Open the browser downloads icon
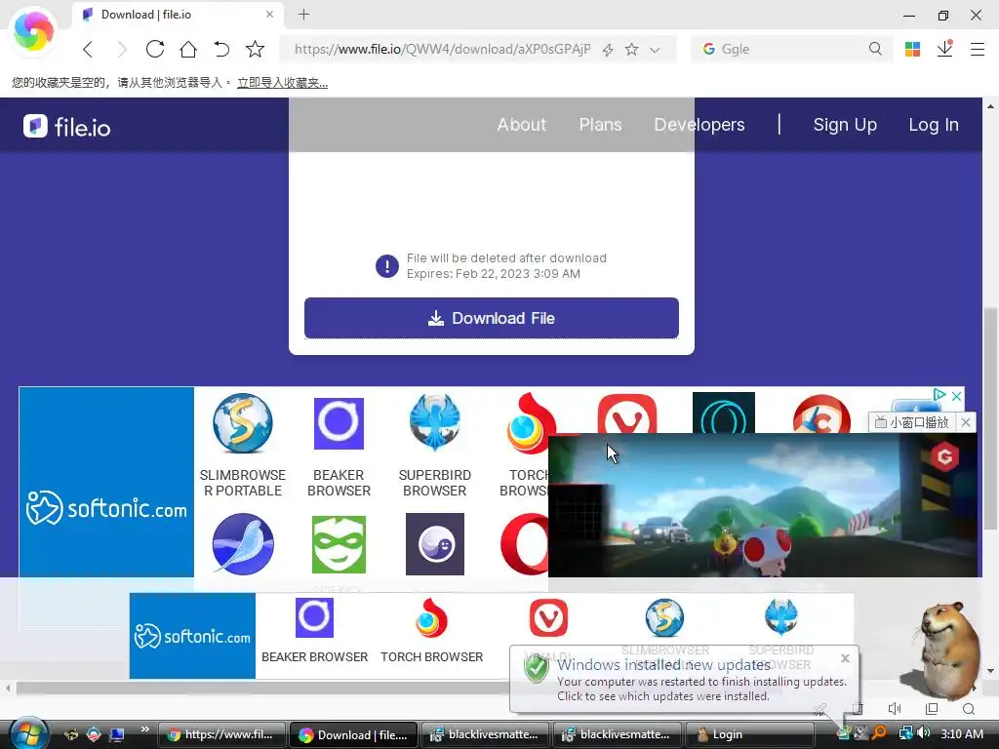Image resolution: width=999 pixels, height=749 pixels. click(x=944, y=49)
